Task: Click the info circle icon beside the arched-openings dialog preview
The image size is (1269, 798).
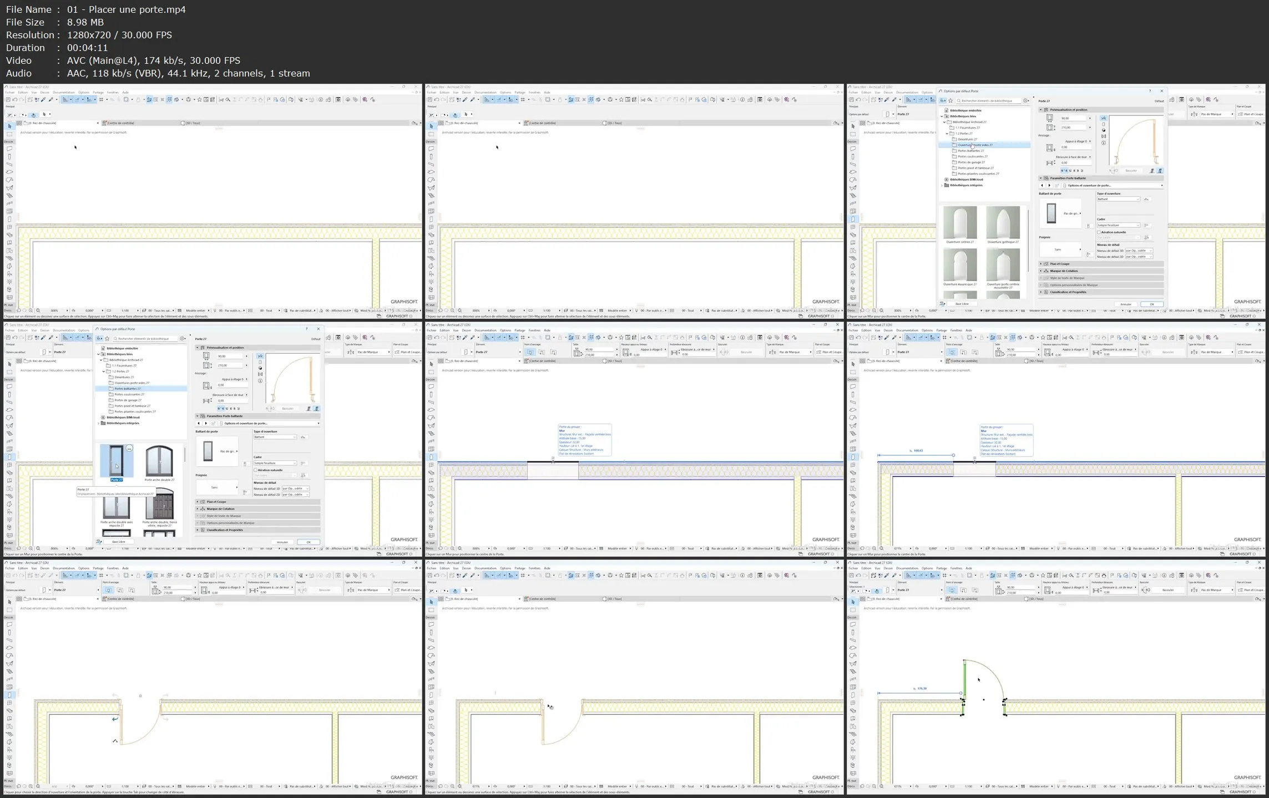Action: point(1104,143)
